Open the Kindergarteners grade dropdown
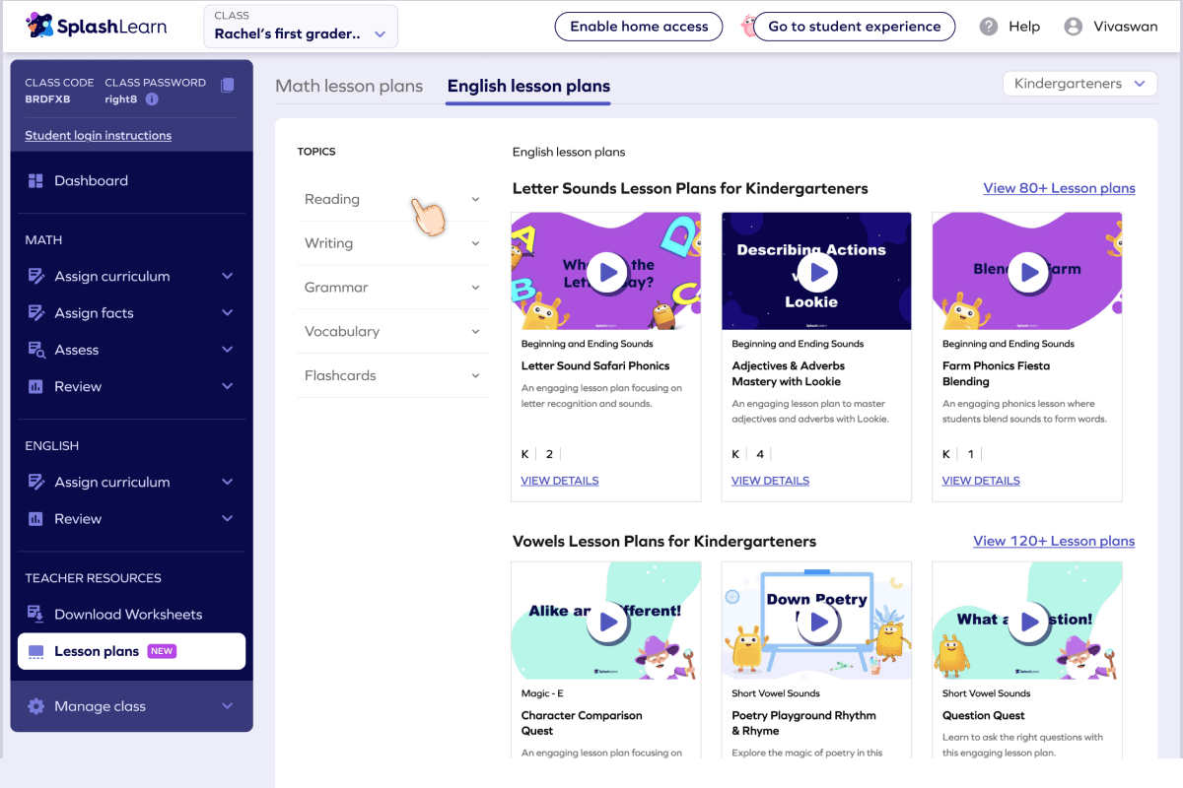The height and width of the screenshot is (788, 1183). pyautogui.click(x=1079, y=84)
